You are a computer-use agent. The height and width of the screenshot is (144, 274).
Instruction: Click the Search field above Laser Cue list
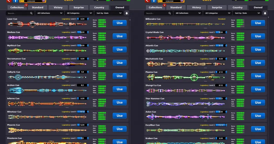coord(20,13)
